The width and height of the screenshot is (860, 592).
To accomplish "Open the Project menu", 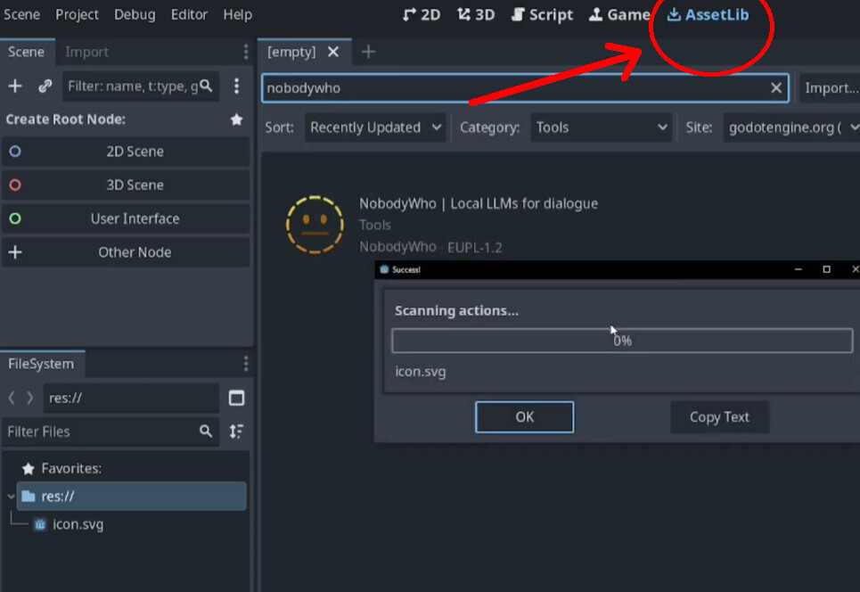I will (x=77, y=14).
